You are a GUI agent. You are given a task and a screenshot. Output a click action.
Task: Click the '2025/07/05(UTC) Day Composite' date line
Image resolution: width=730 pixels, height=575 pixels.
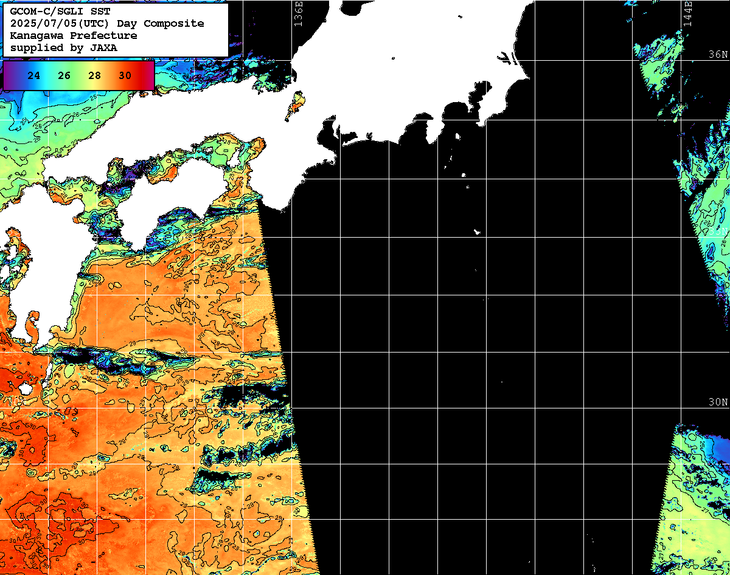(x=107, y=24)
